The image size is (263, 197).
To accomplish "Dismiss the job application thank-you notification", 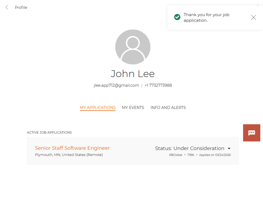I will [253, 17].
